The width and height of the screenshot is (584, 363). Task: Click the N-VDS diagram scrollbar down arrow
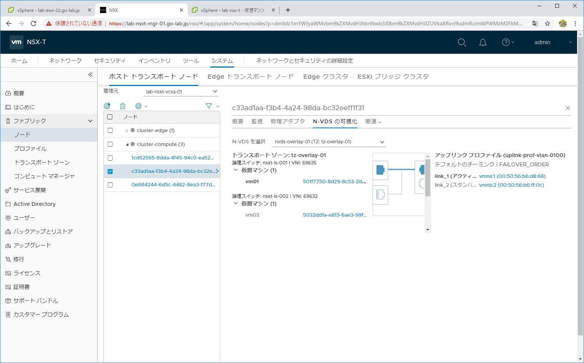(428, 230)
